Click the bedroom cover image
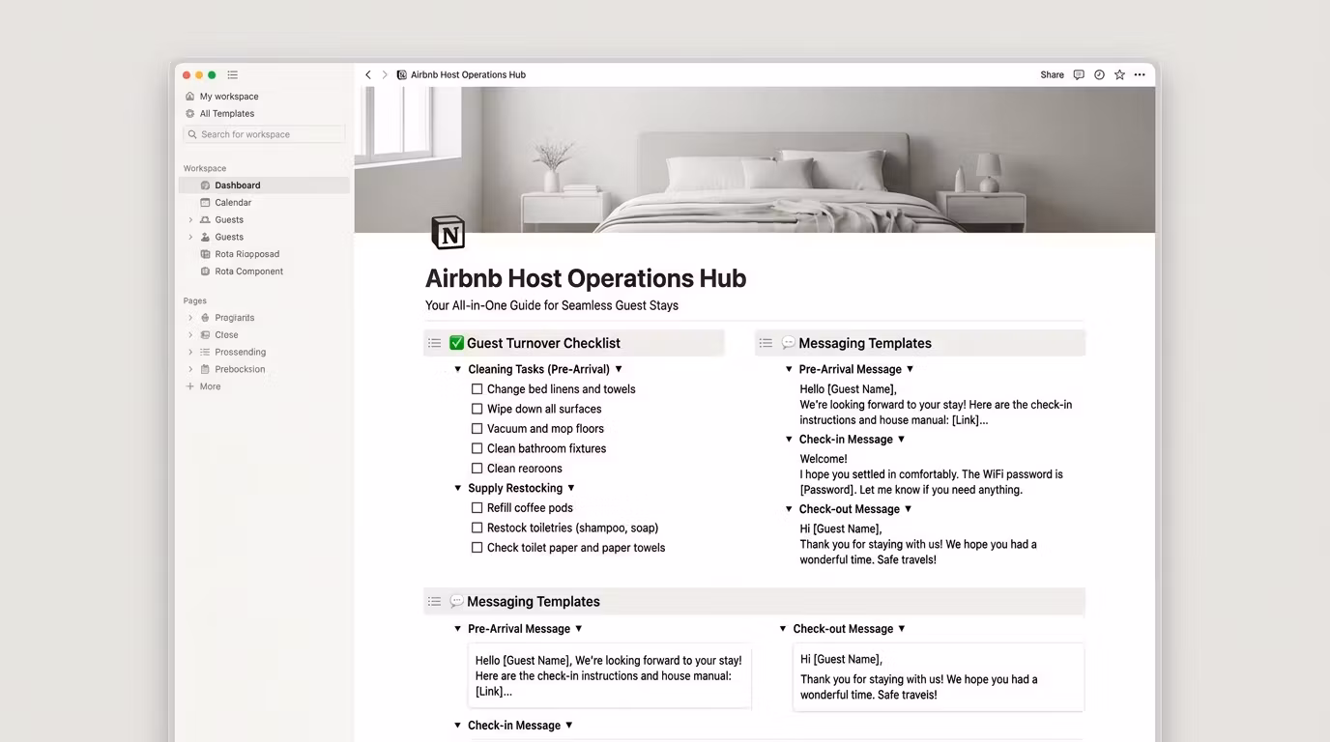The width and height of the screenshot is (1330, 742). pos(755,159)
